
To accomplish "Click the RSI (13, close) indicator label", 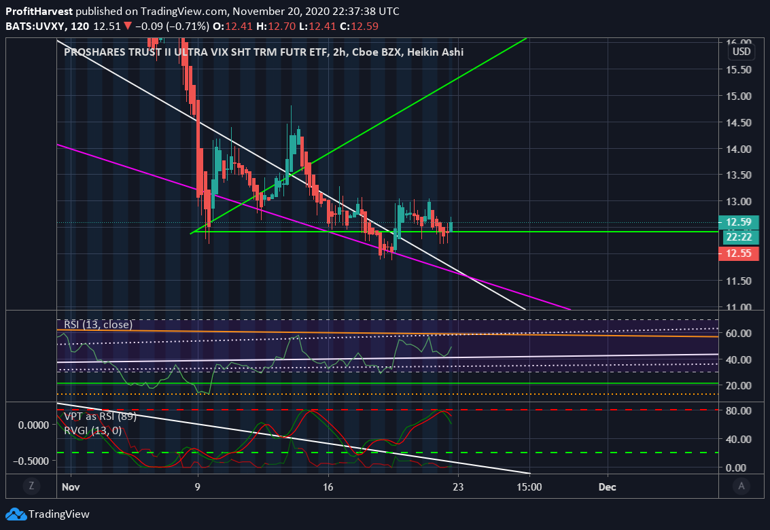I will point(99,324).
